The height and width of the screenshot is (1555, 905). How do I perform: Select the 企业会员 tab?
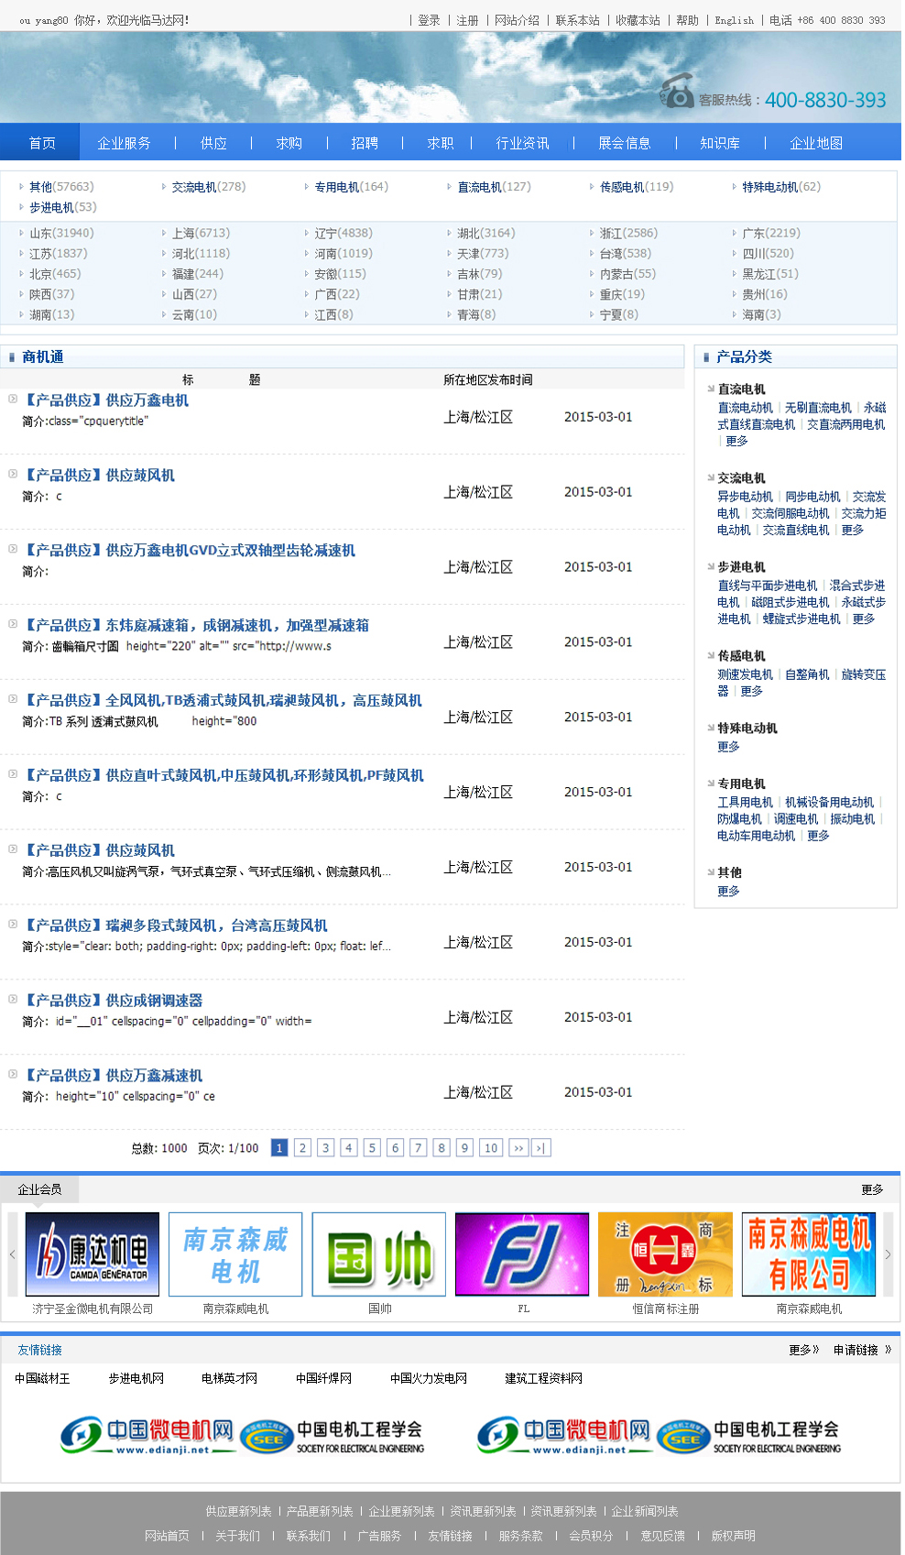(39, 1189)
